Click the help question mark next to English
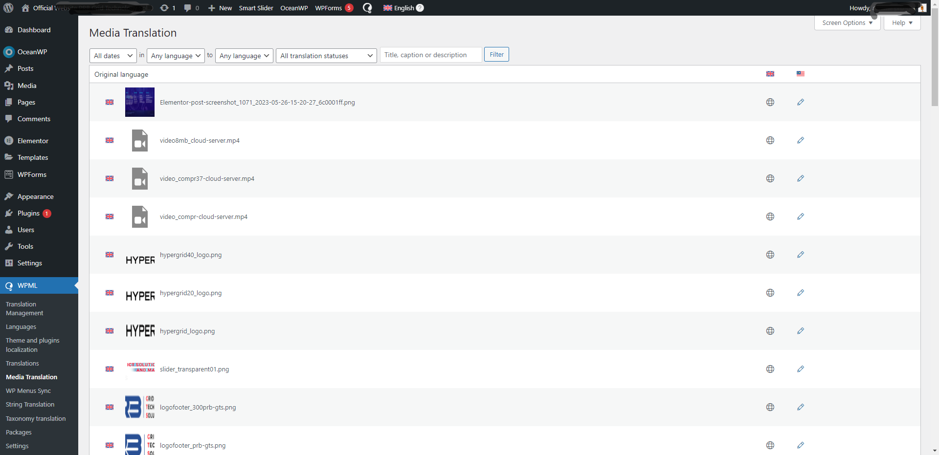The width and height of the screenshot is (939, 455). (x=420, y=8)
